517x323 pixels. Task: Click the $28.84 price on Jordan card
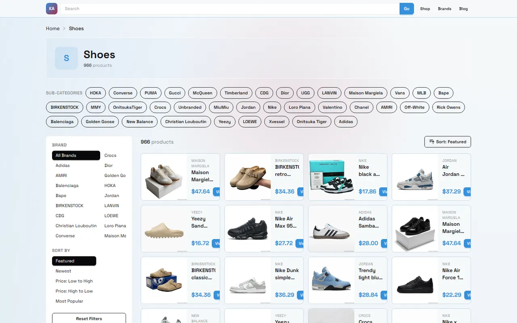368,295
